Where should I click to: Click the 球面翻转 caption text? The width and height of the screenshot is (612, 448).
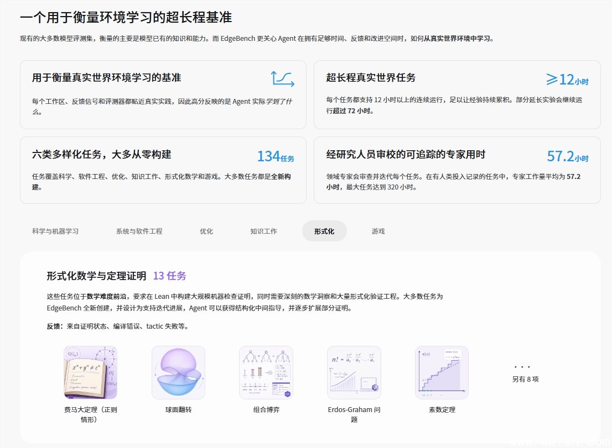pyautogui.click(x=178, y=410)
